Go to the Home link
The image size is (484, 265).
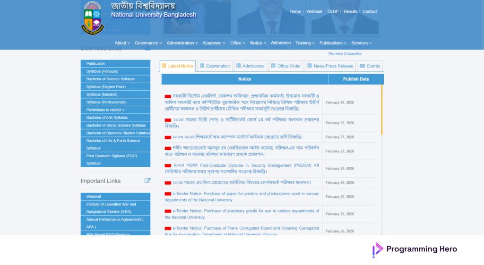click(x=295, y=11)
